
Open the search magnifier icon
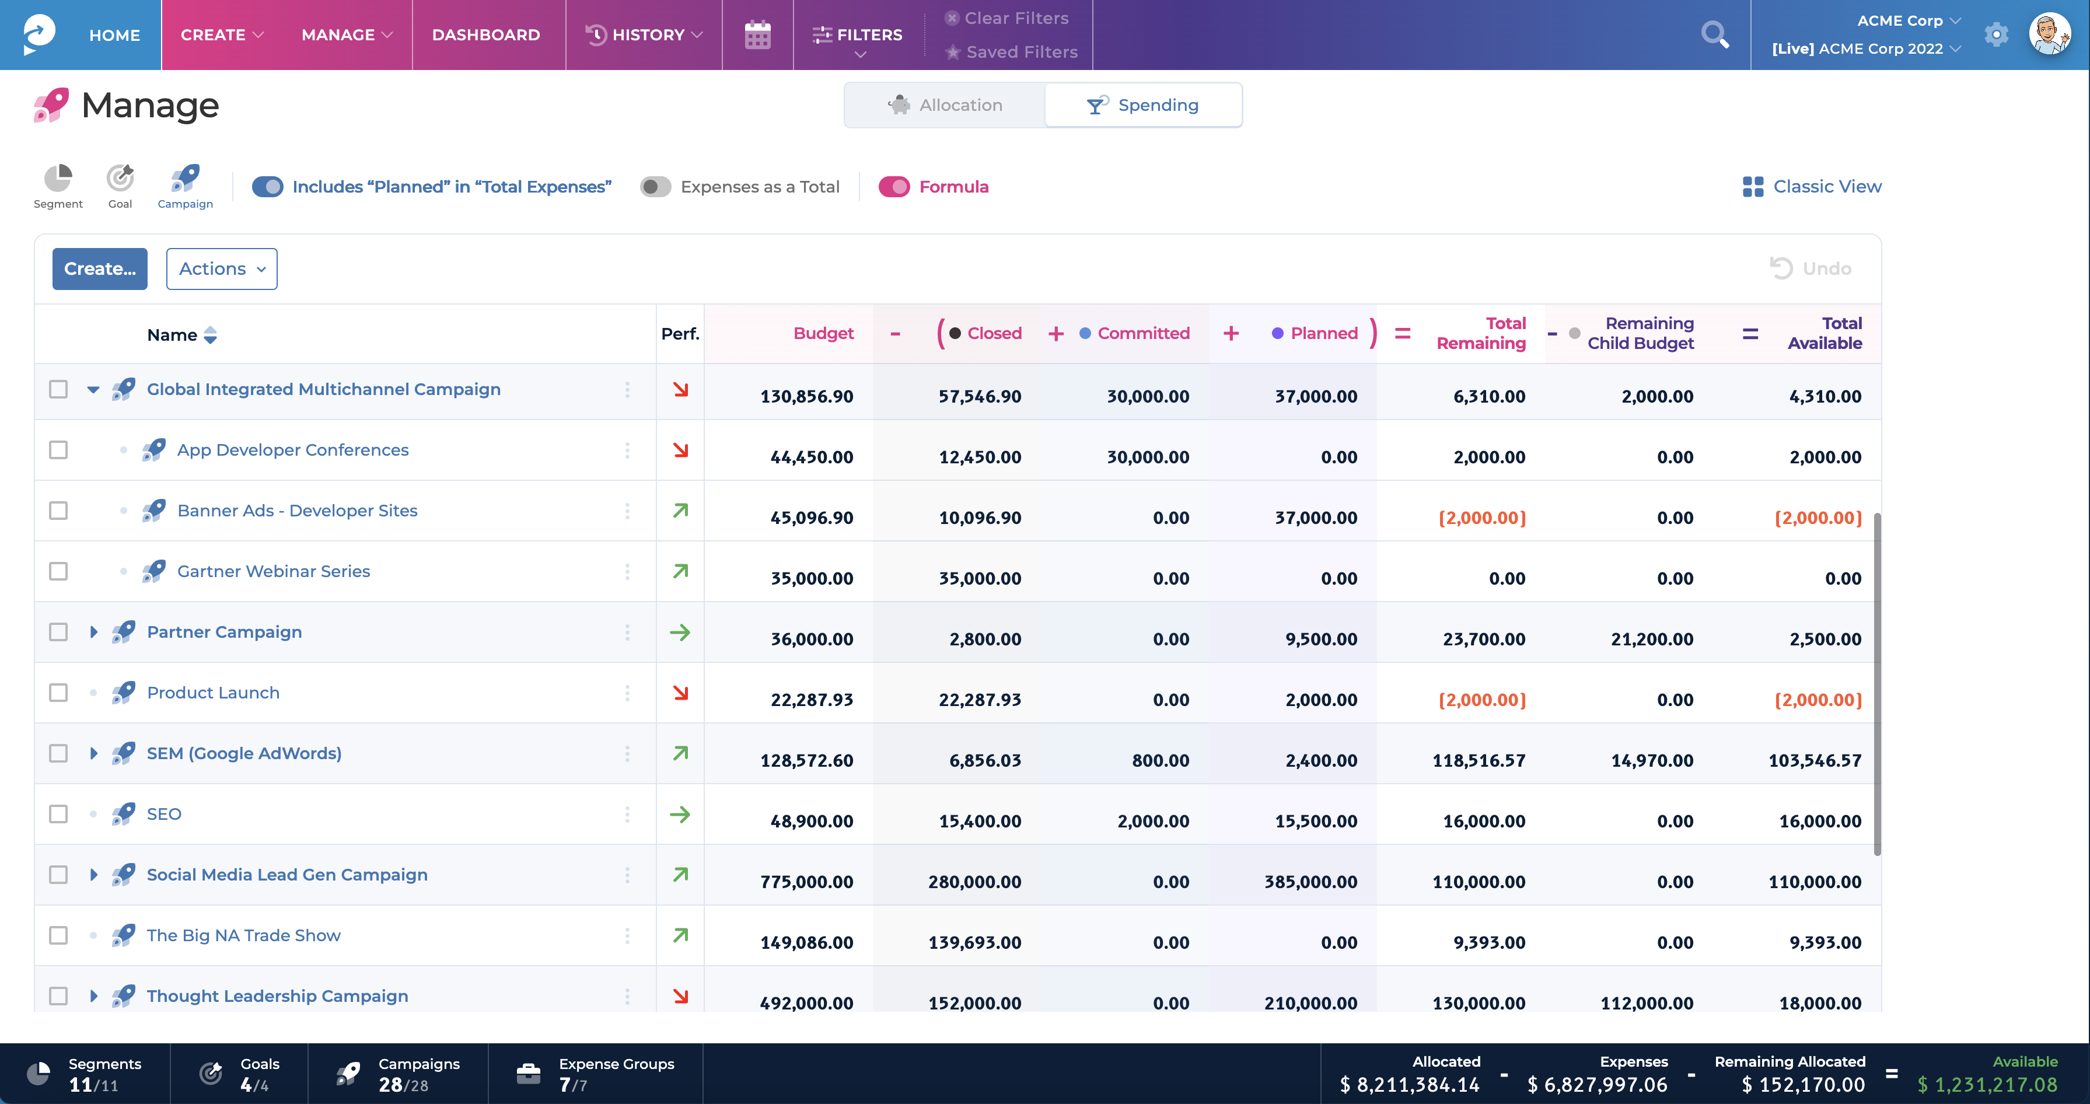pos(1714,35)
